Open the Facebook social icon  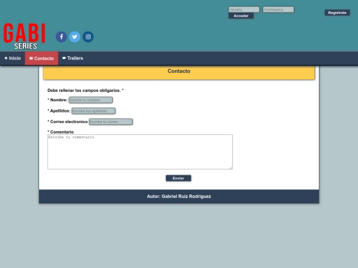tap(61, 36)
